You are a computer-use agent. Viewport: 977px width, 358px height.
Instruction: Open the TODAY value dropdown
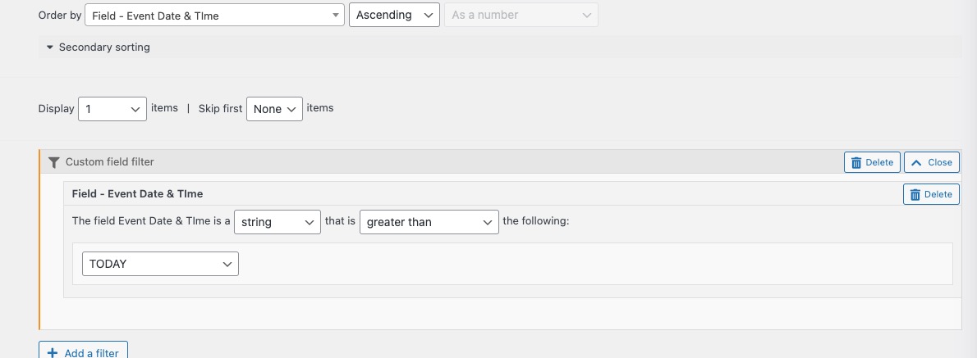(x=160, y=264)
